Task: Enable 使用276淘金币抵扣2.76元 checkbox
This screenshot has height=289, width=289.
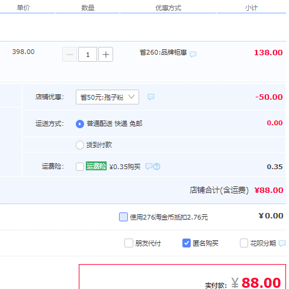Action: (123, 217)
